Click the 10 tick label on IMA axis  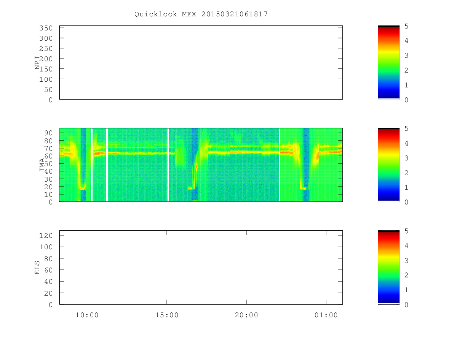[48, 194]
